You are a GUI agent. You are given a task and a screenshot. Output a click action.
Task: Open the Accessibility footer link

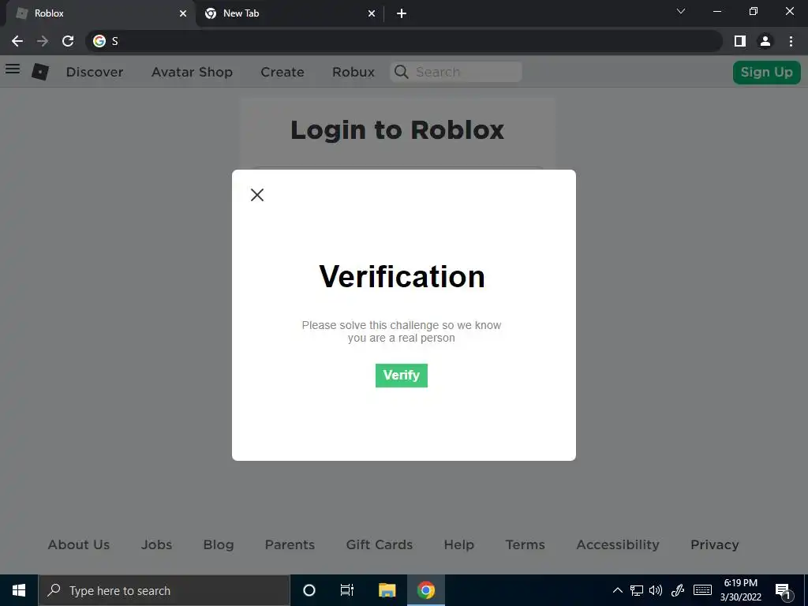coord(618,544)
